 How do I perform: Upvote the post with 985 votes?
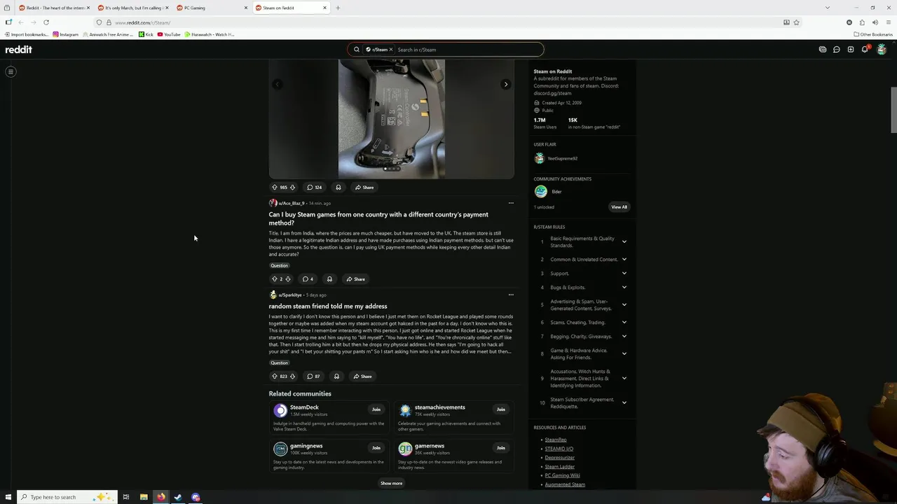(275, 187)
